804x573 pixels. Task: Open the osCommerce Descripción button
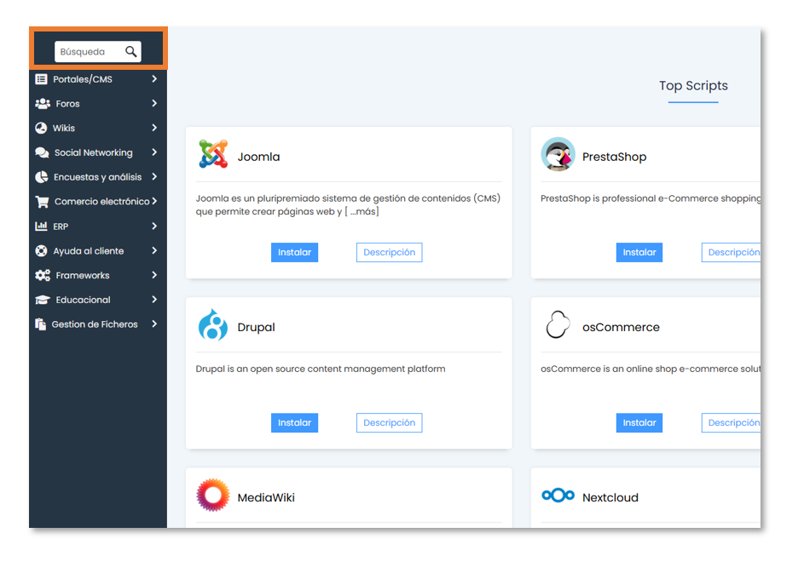coord(732,423)
